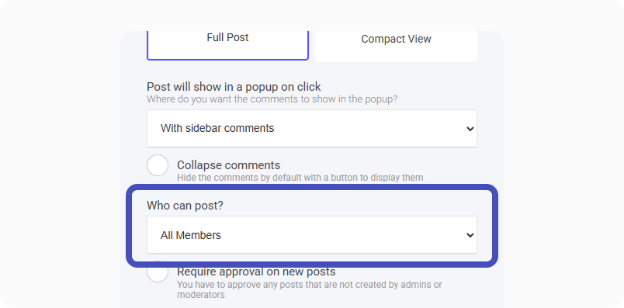Screen dimensions: 624x308
Task: Click the blue highlight border around Who can post
Action: click(311, 187)
